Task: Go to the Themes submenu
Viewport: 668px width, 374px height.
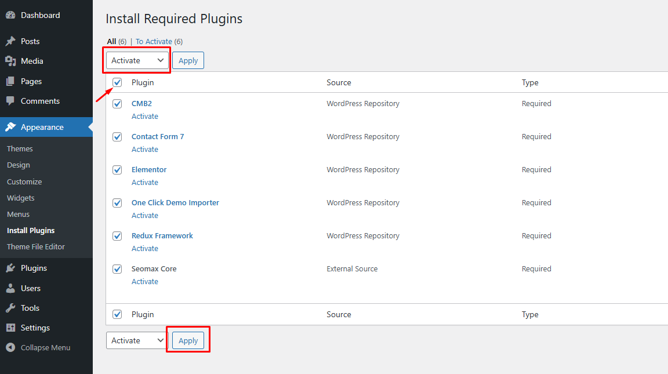Action: [x=20, y=148]
